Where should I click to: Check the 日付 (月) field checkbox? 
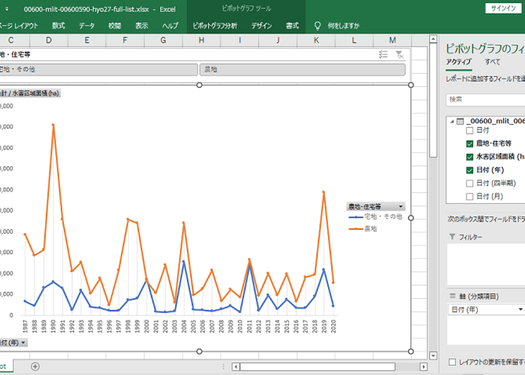tap(469, 197)
